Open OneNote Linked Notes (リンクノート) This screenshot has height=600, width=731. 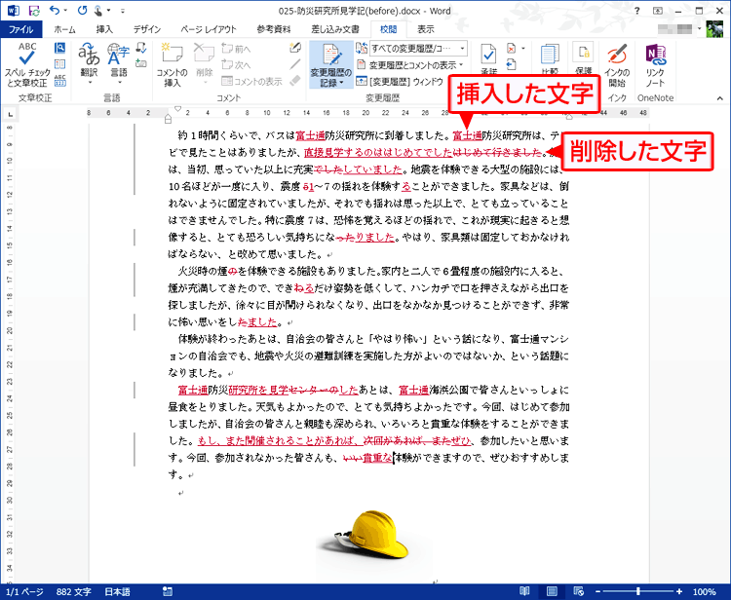click(x=655, y=64)
